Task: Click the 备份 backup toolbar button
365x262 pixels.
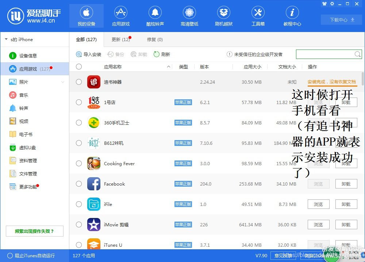Action: pyautogui.click(x=115, y=54)
